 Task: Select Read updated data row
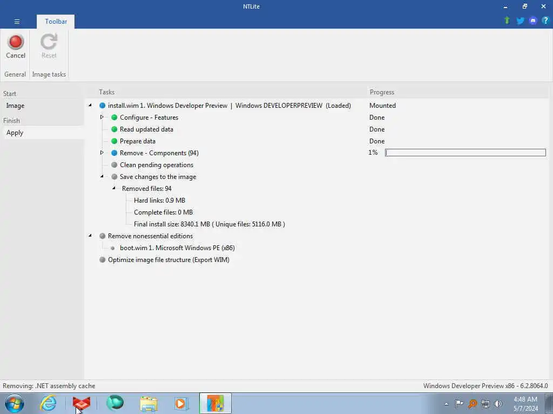tap(146, 129)
